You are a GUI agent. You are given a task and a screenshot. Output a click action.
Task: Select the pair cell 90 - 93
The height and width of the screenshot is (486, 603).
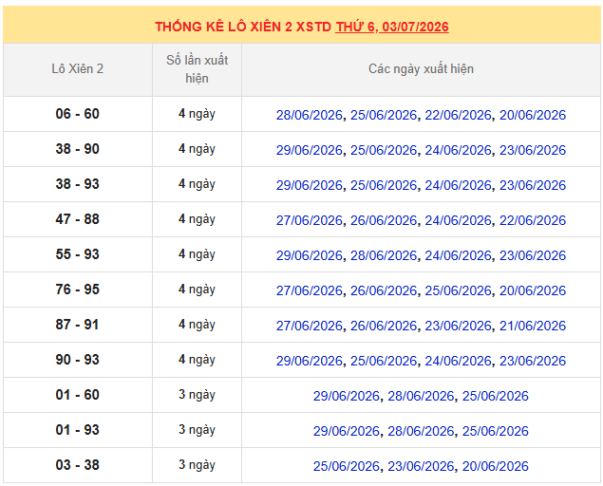point(78,360)
